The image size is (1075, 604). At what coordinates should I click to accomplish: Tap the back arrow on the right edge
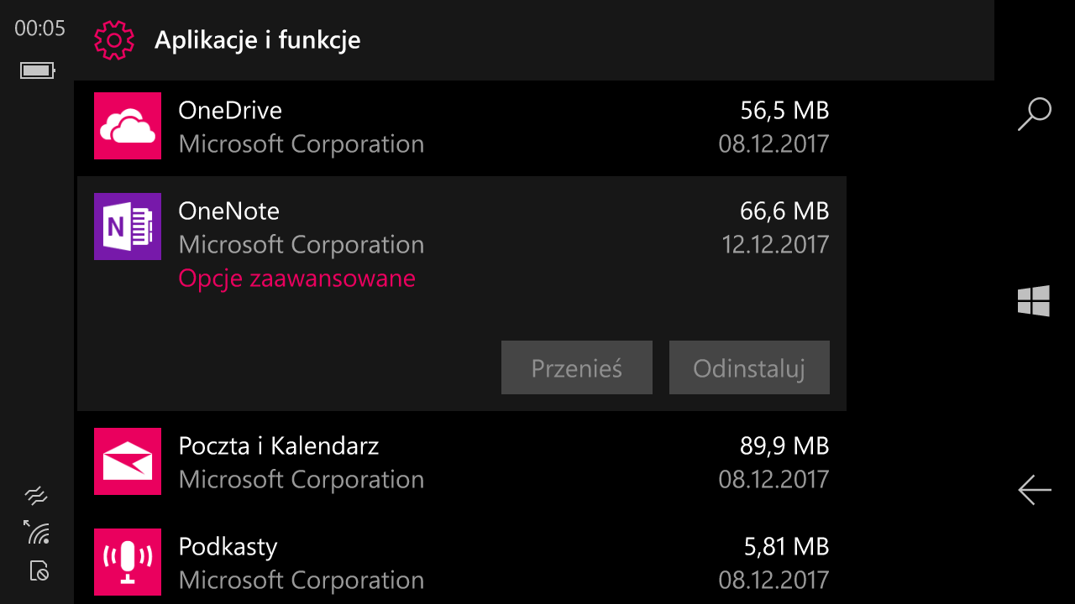1034,490
